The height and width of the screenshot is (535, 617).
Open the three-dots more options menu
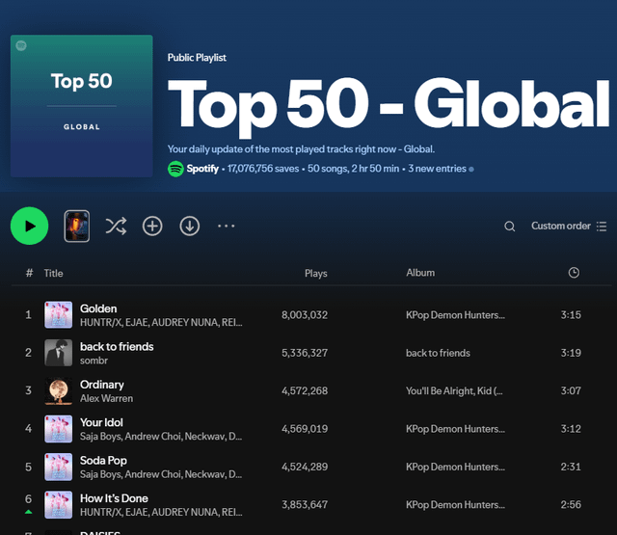coord(227,226)
